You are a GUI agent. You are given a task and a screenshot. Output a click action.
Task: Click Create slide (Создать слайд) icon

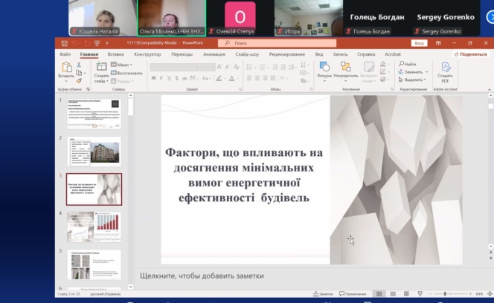[x=101, y=68]
